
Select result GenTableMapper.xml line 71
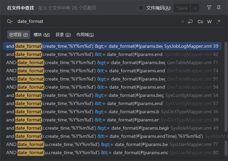(112, 63)
